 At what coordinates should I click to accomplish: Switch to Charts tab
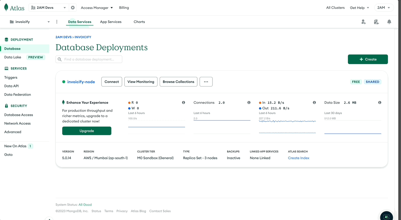(x=139, y=22)
